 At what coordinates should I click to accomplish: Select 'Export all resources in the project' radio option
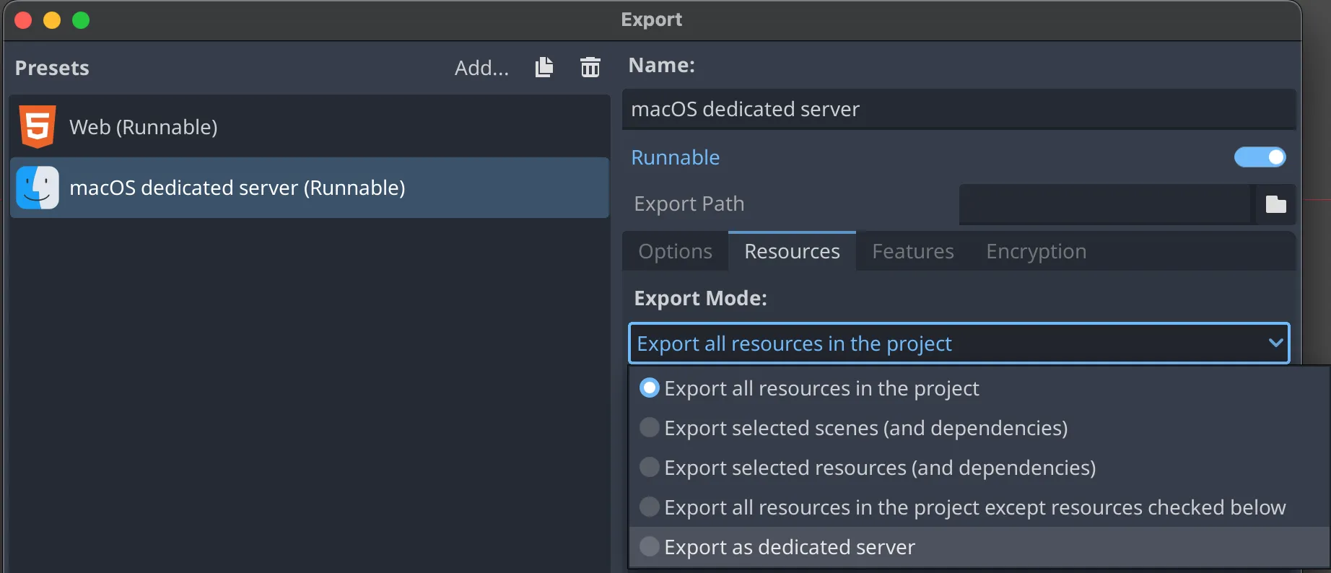(979, 388)
